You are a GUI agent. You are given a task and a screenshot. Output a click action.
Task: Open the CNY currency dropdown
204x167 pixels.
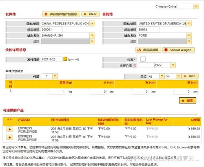[x=173, y=65]
